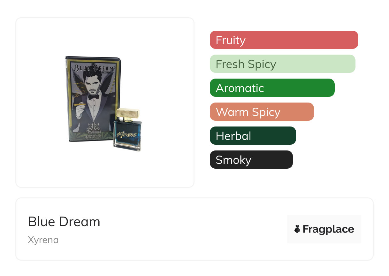Viewport: 389px width, 276px height.
Task: Select the Fruity accord bar
Action: (x=284, y=40)
